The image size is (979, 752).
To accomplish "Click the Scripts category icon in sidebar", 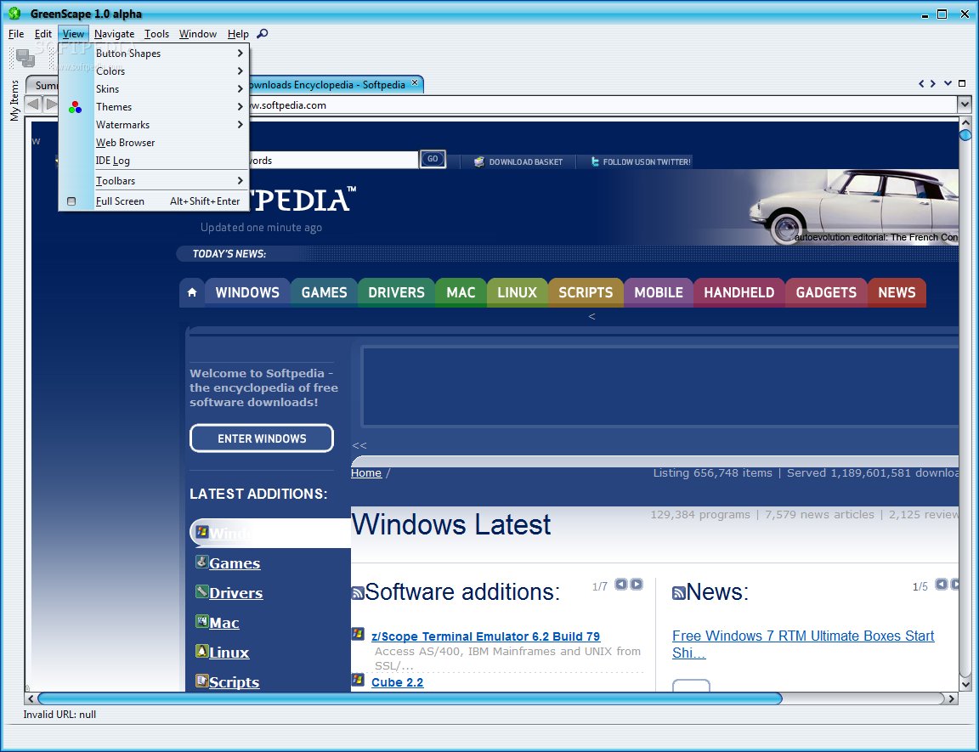I will pos(201,681).
